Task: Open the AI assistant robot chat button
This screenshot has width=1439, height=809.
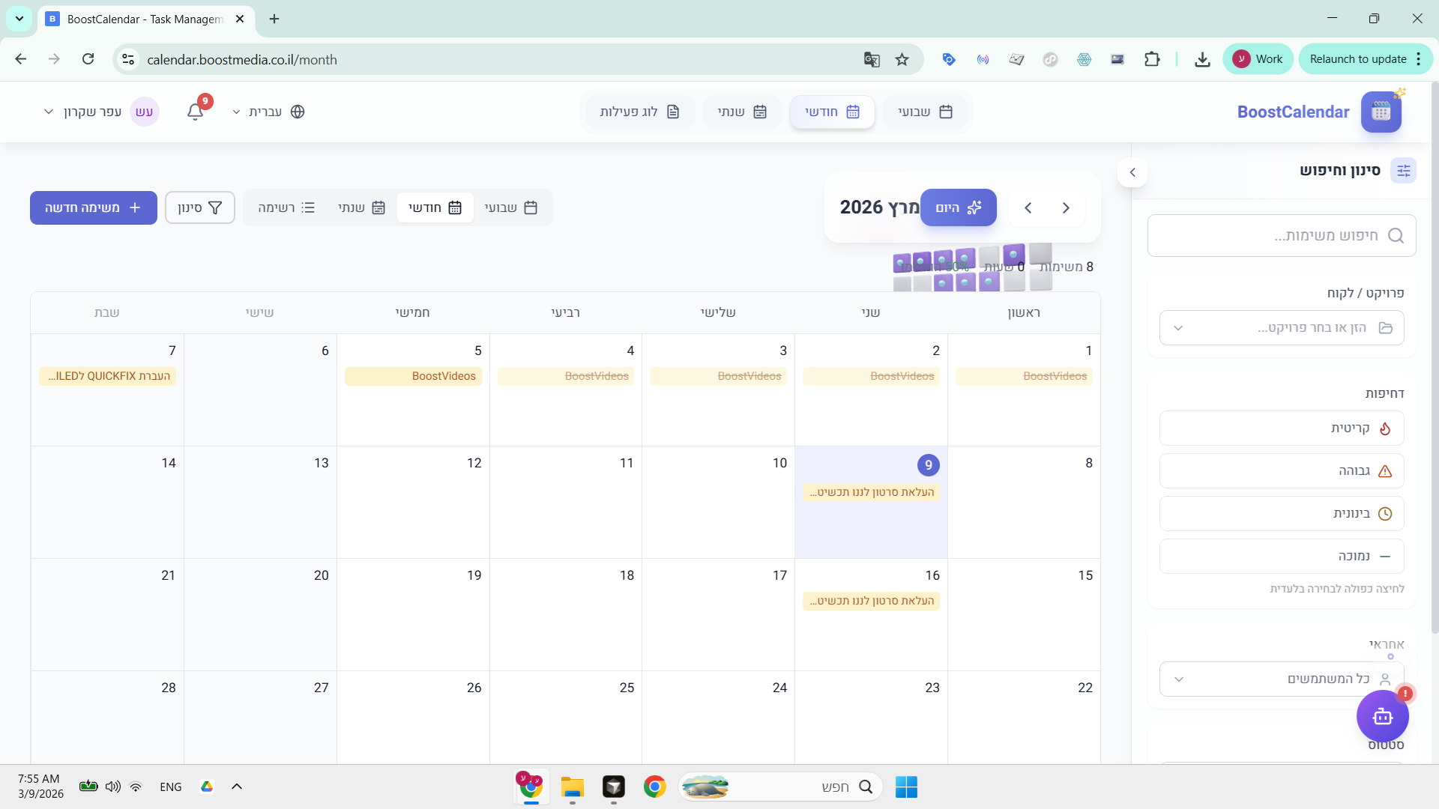Action: [x=1382, y=717]
